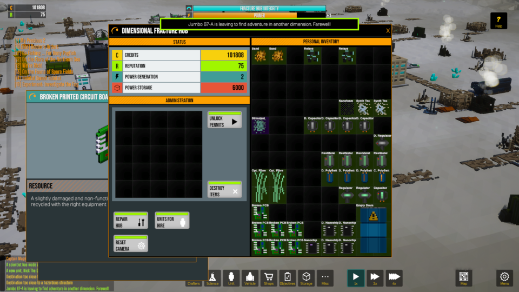The image size is (519, 292).
Task: Set game speed to 4x
Action: [394, 278]
